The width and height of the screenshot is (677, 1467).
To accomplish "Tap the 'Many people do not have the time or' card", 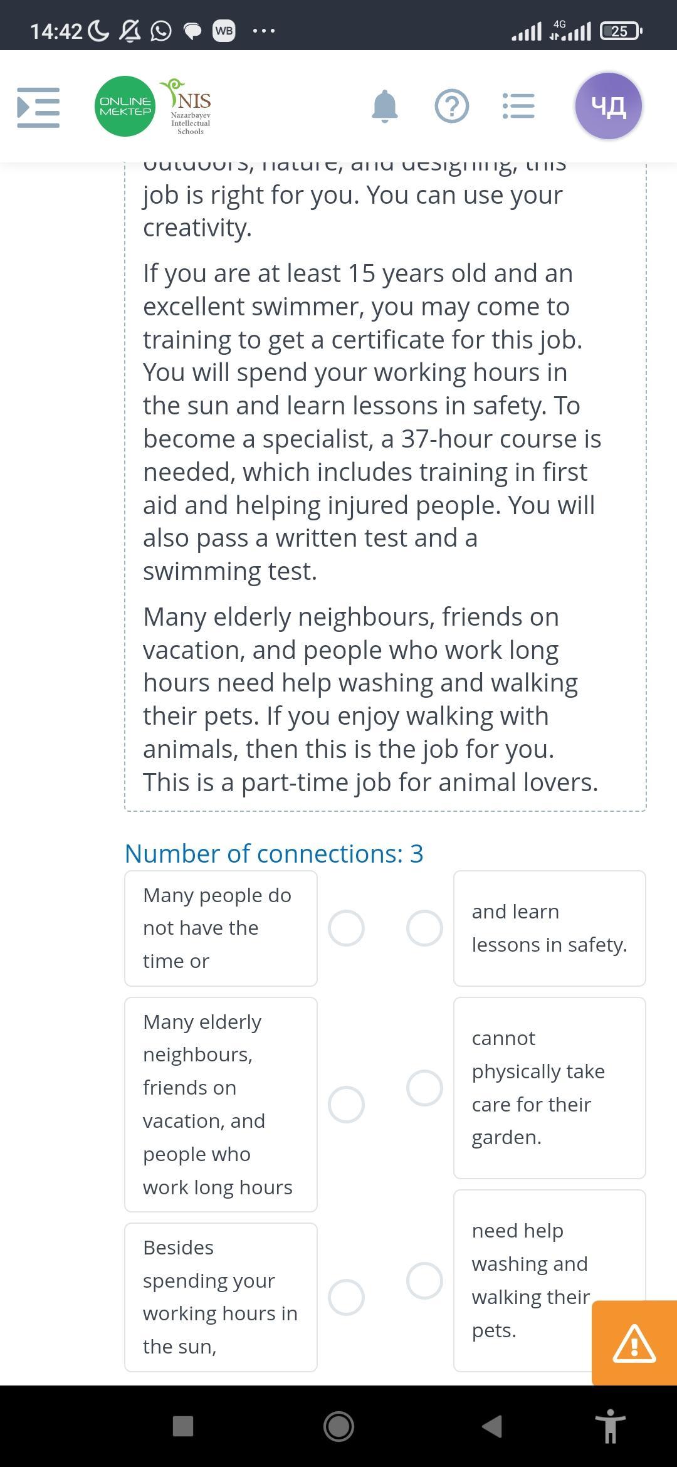I will point(221,928).
